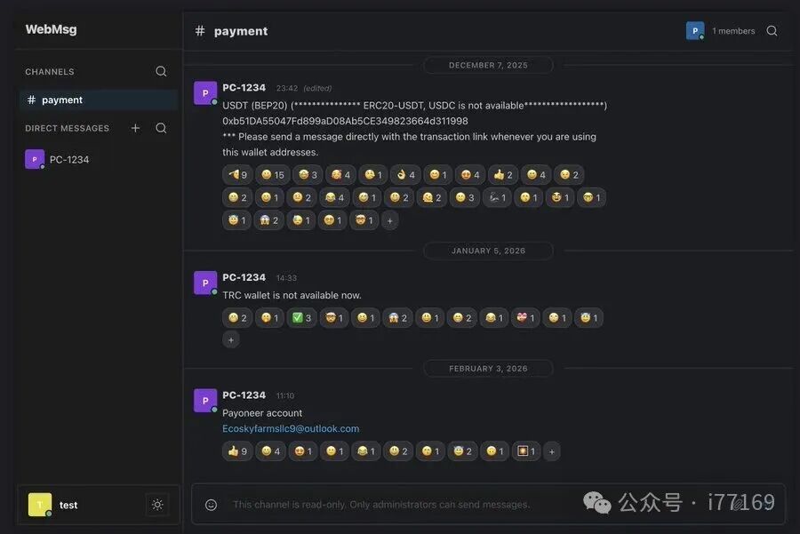The width and height of the screenshot is (800, 534).
Task: Add a reaction to the December 7 message
Action: [390, 221]
